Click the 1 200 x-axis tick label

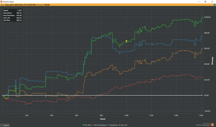(x=151, y=116)
